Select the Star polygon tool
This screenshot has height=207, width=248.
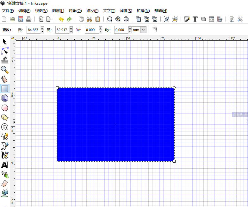click(5, 117)
